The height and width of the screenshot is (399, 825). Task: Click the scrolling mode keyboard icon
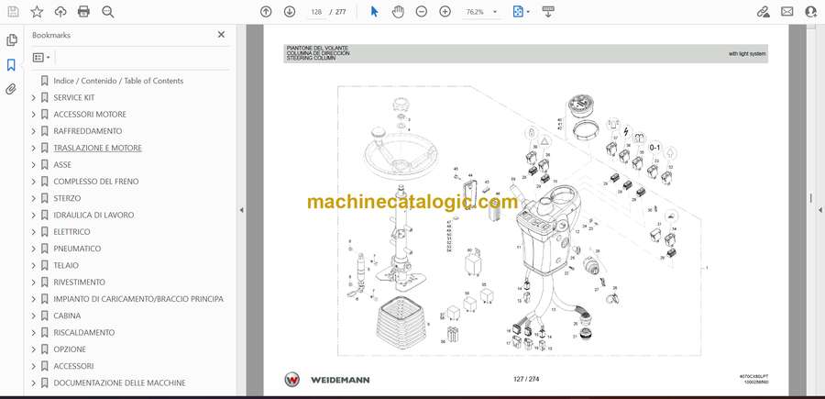click(x=548, y=12)
